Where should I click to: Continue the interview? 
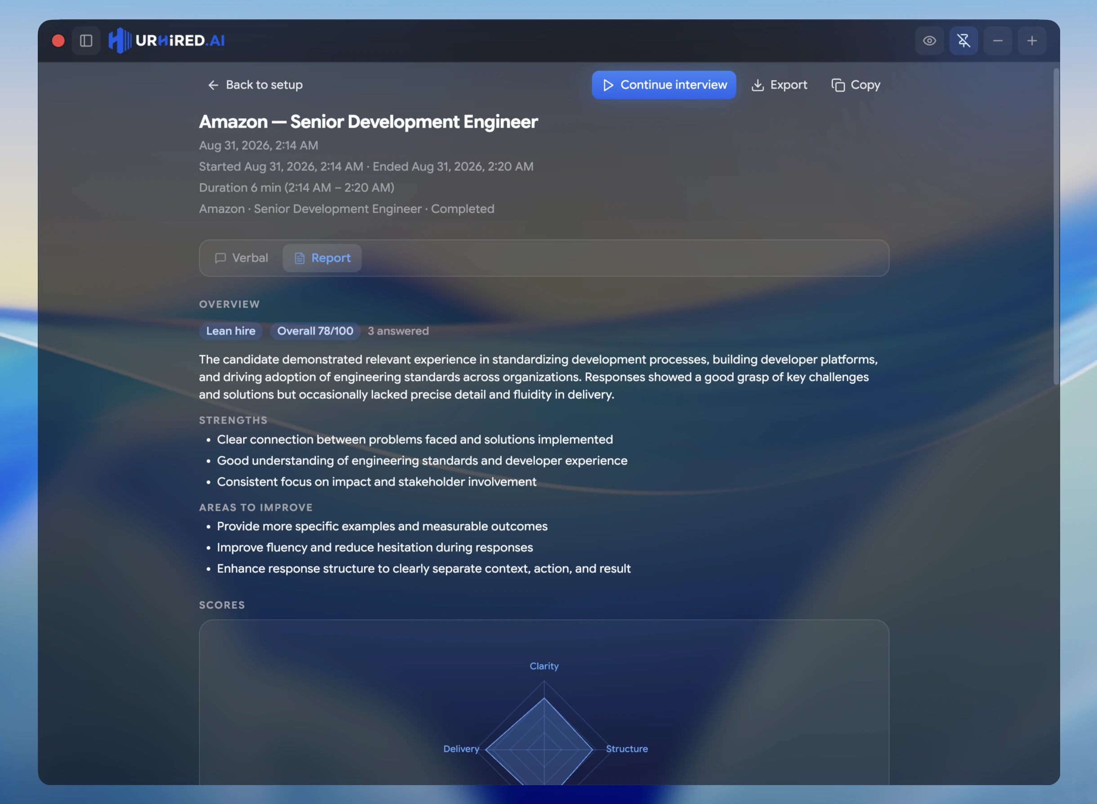point(664,85)
